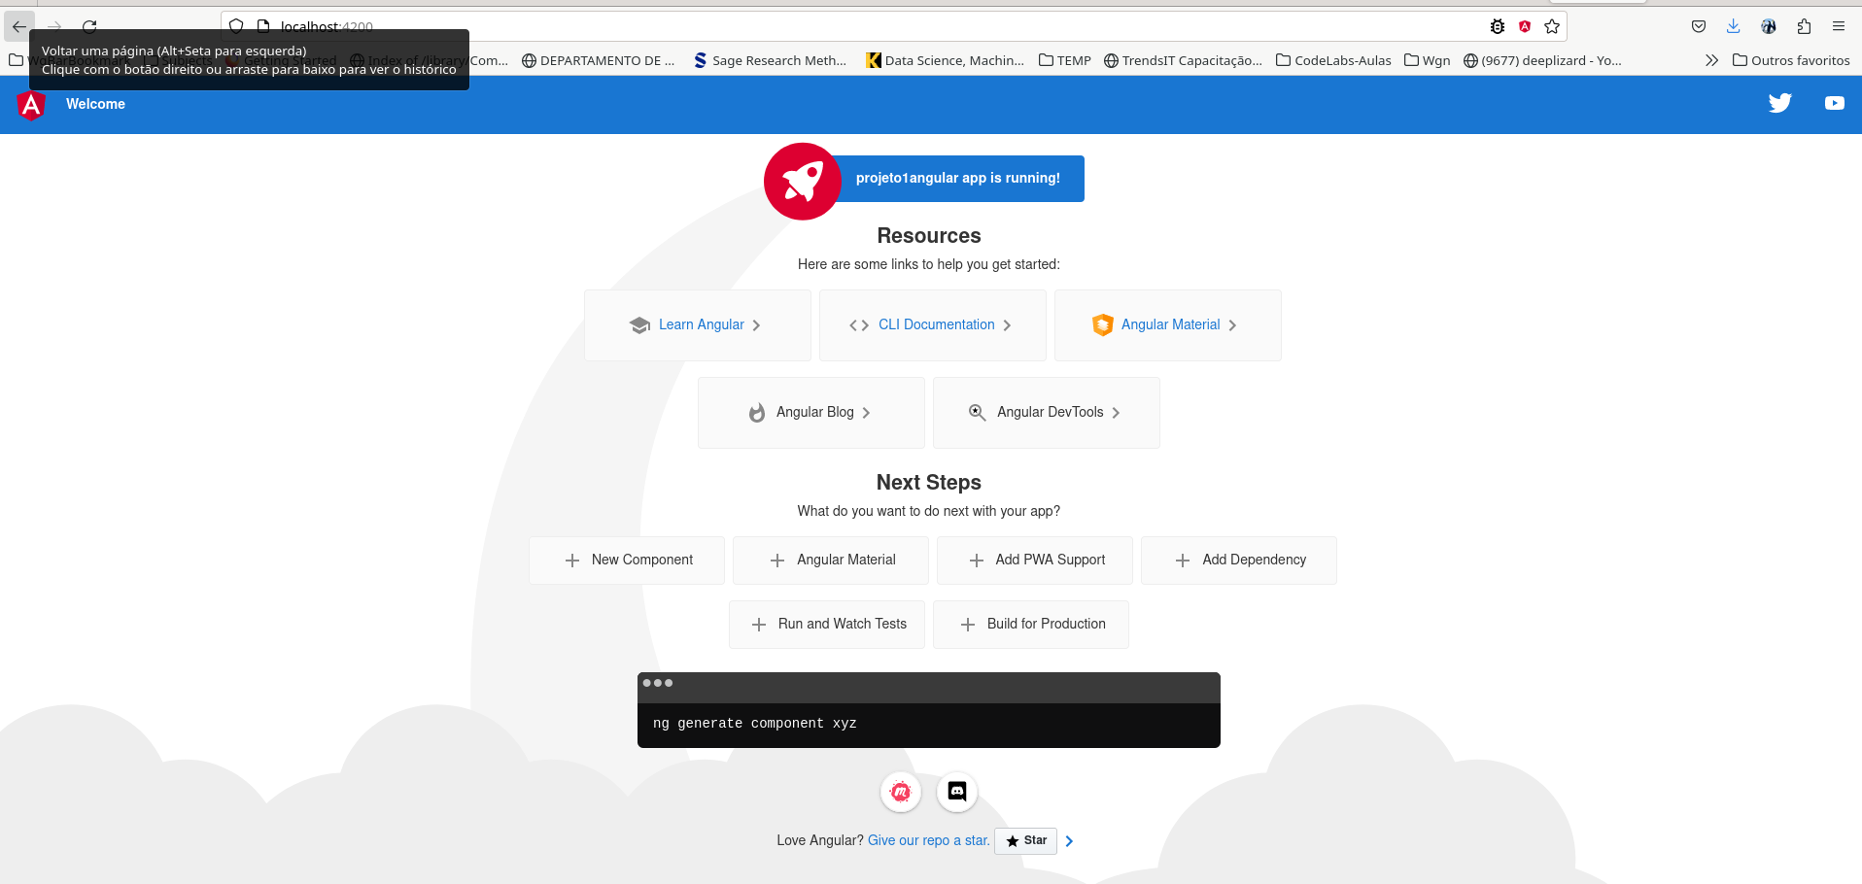Open the Twitter icon link
The height and width of the screenshot is (884, 1862).
[x=1779, y=103]
